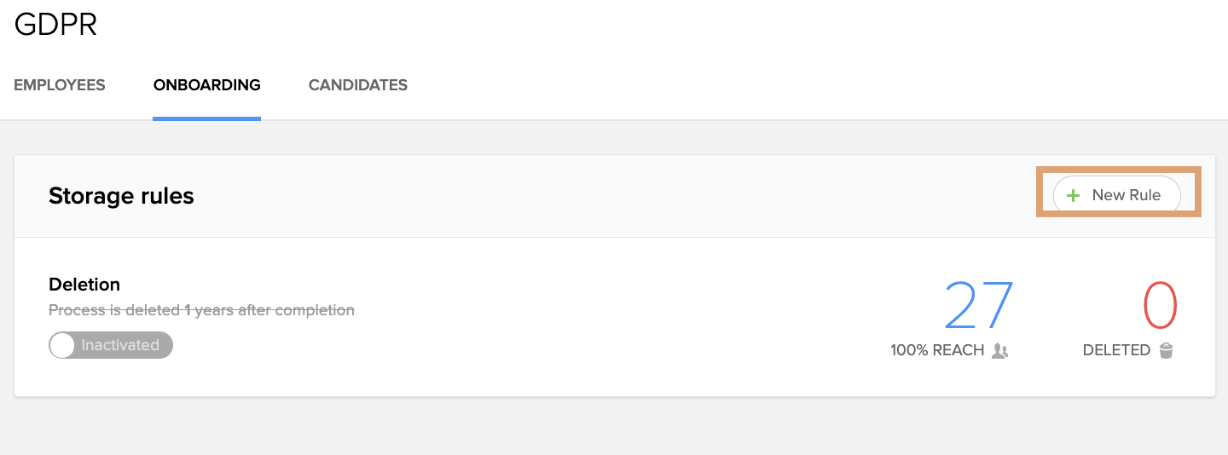1228x455 pixels.
Task: Click the white knob on the Deletion toggle
Action: click(x=62, y=345)
